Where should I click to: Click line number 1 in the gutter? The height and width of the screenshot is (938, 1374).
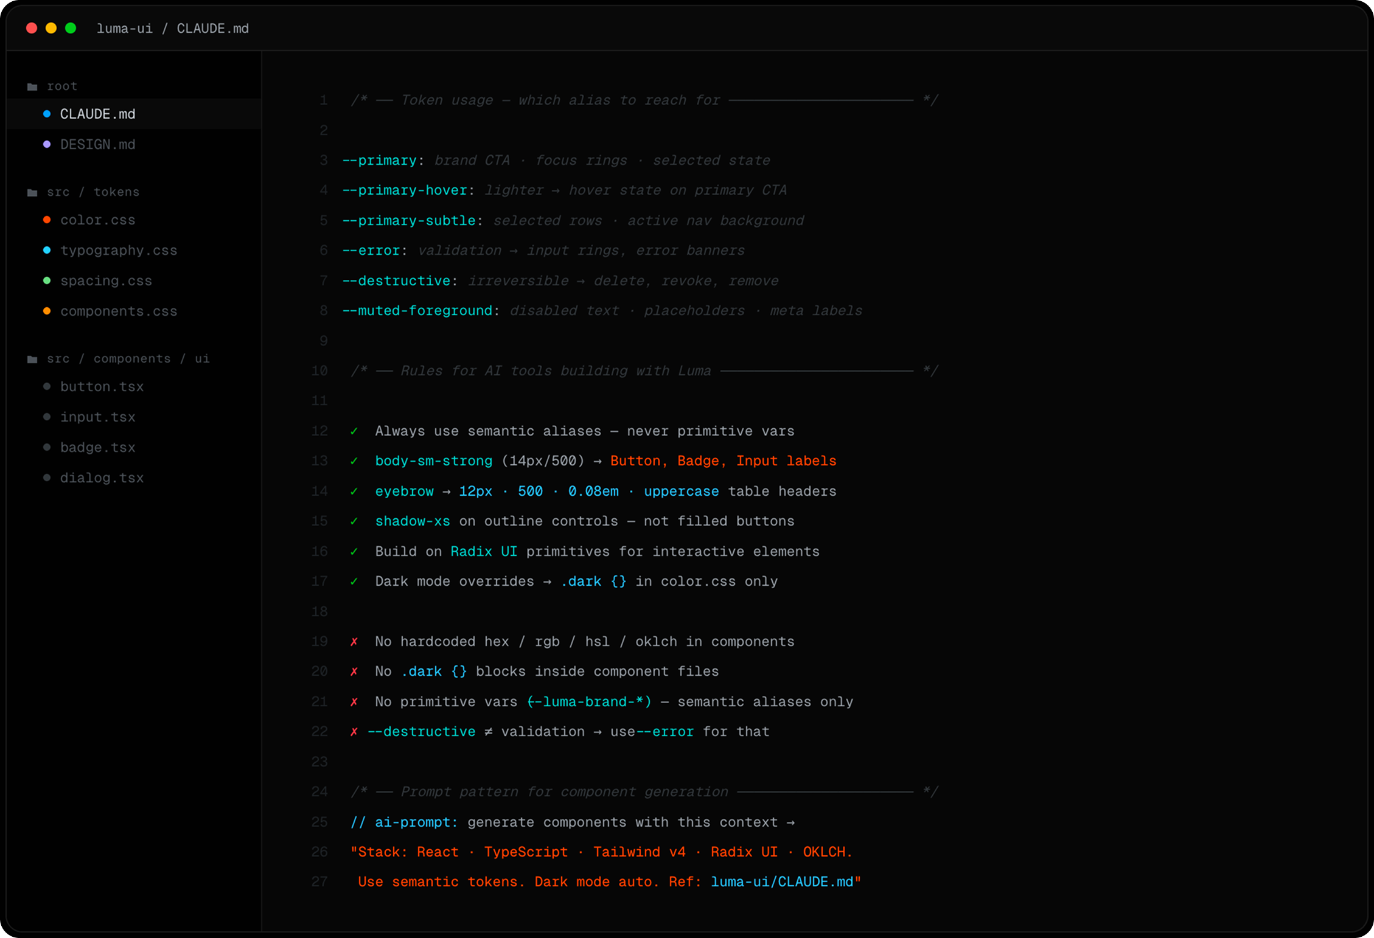click(324, 100)
